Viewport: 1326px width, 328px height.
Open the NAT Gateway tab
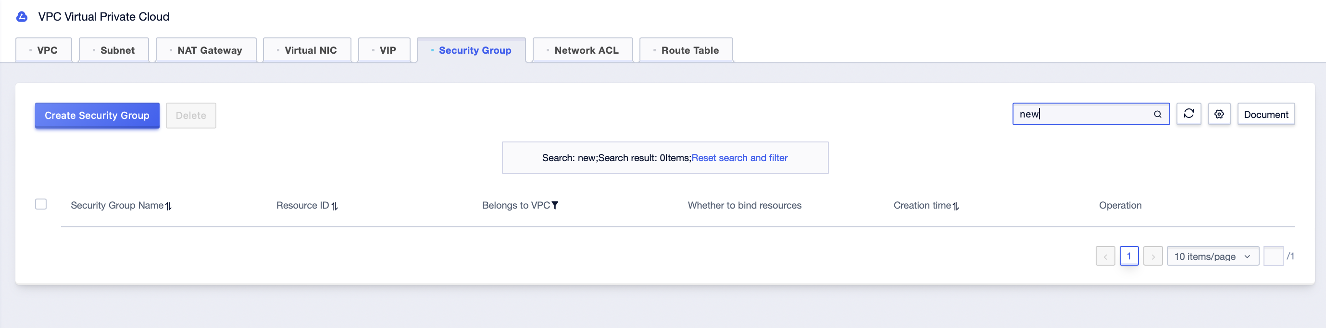206,50
